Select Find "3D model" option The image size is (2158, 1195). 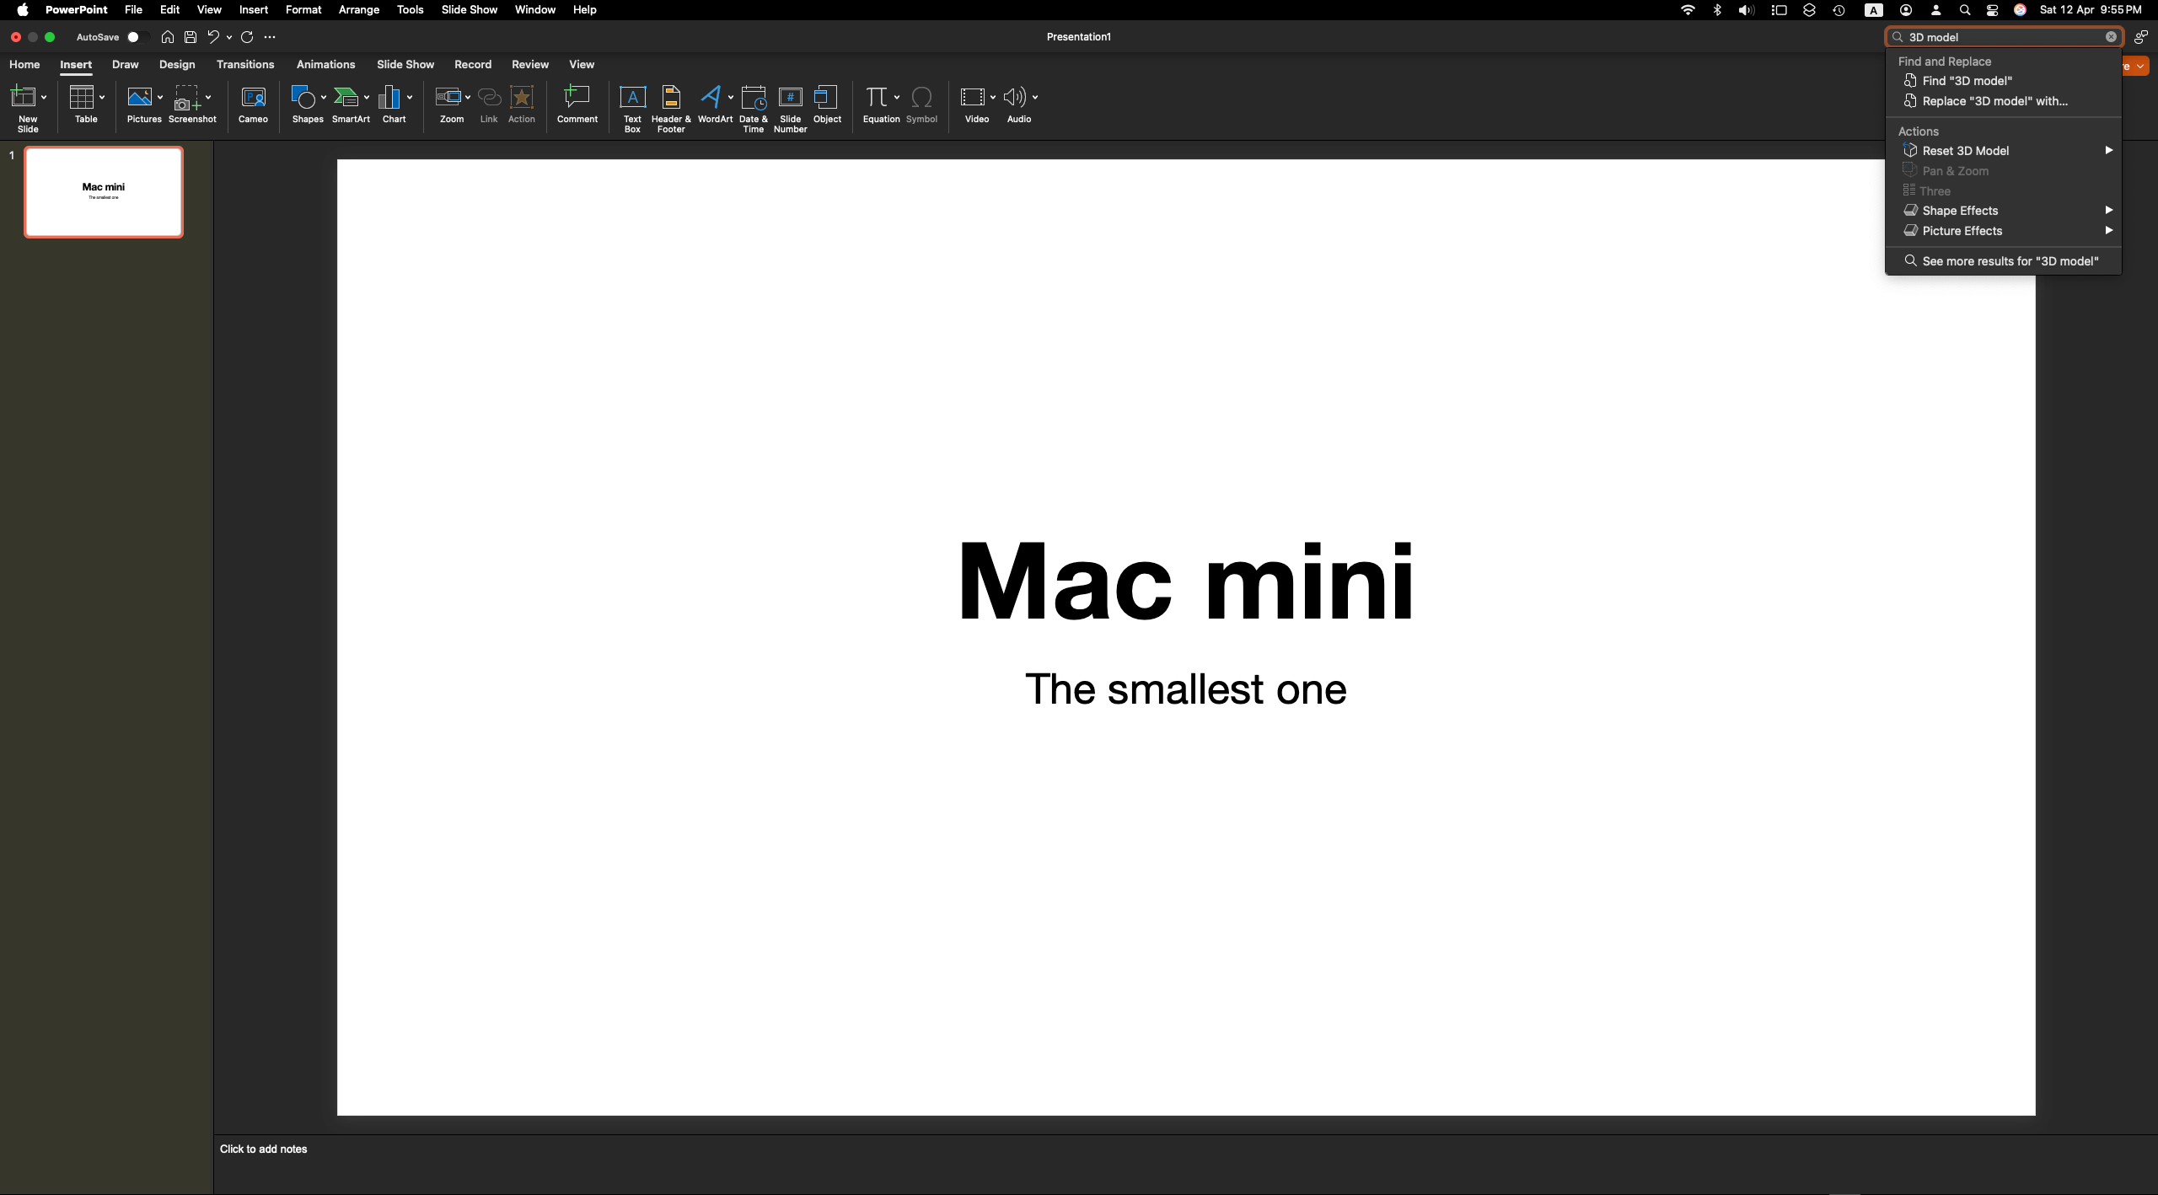pyautogui.click(x=1967, y=81)
